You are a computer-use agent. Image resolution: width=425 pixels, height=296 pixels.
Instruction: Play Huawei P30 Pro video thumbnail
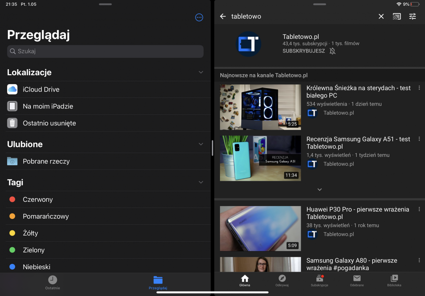pyautogui.click(x=260, y=229)
